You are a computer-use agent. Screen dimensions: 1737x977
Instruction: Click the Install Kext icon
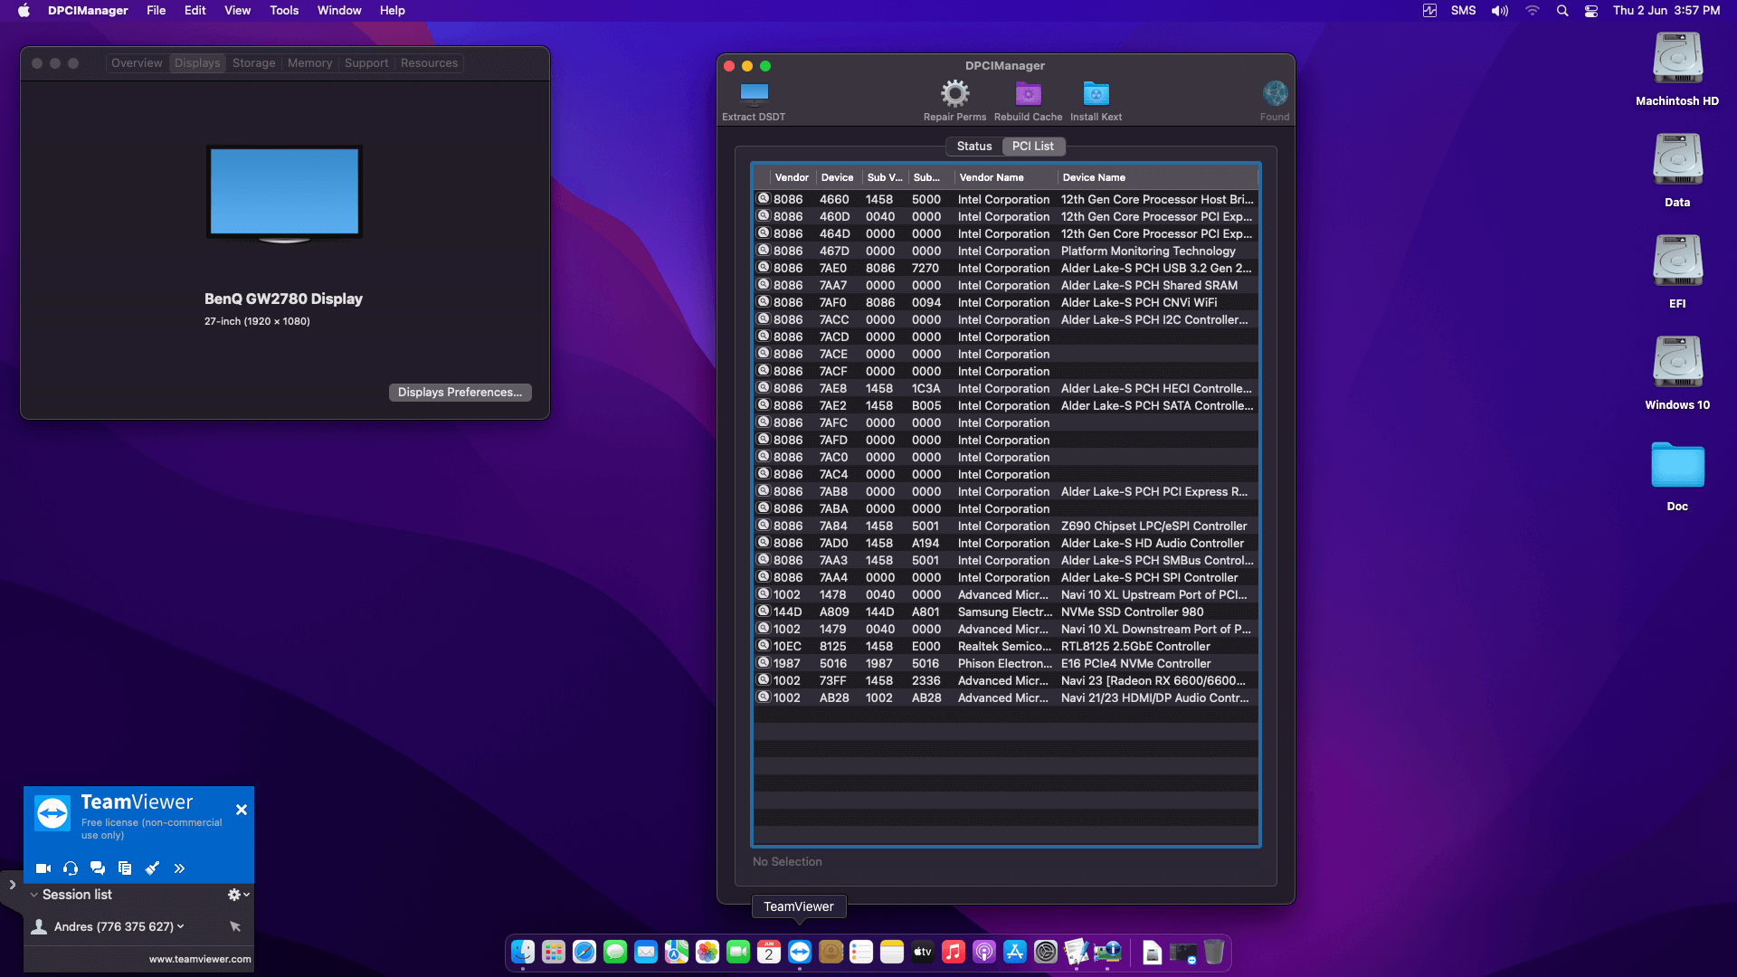click(1096, 94)
